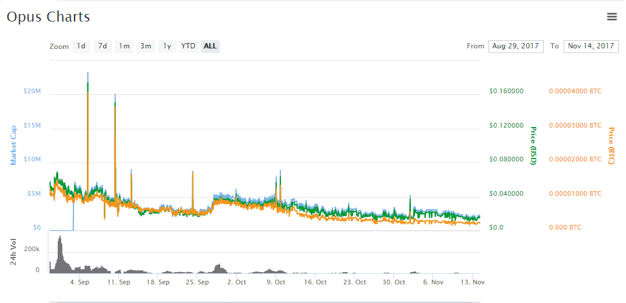The image size is (626, 303).
Task: Click the $0.120000 price label
Action: point(507,125)
